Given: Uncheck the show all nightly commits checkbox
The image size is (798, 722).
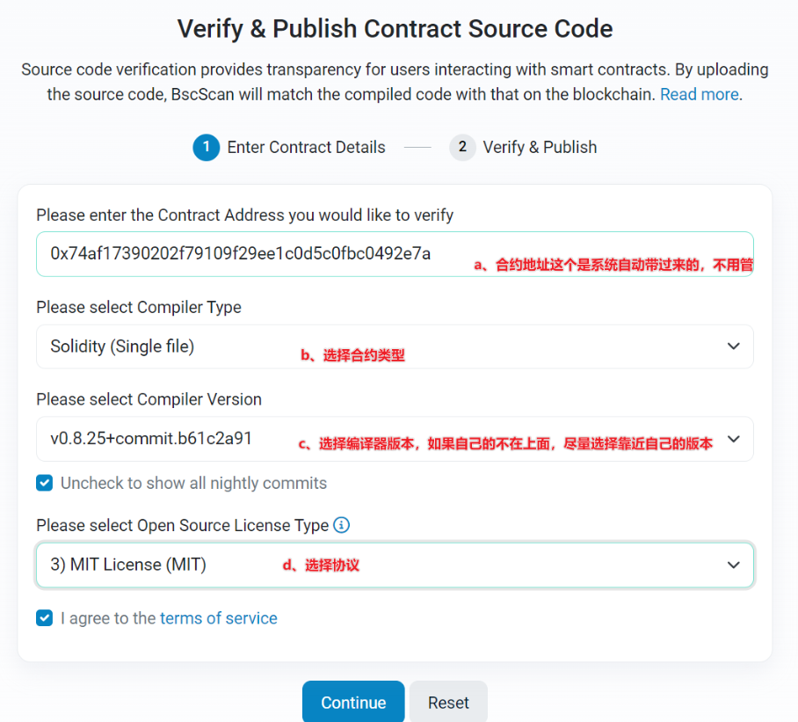Looking at the screenshot, I should (x=44, y=483).
